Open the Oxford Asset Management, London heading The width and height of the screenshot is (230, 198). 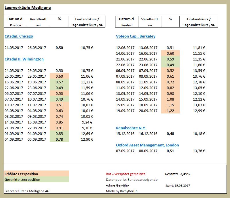[x=147, y=145]
